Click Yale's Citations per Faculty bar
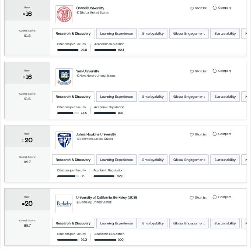The image size is (251, 249). point(68,113)
